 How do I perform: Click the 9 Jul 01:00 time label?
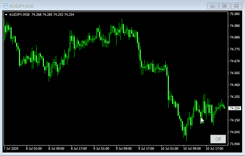101,149
